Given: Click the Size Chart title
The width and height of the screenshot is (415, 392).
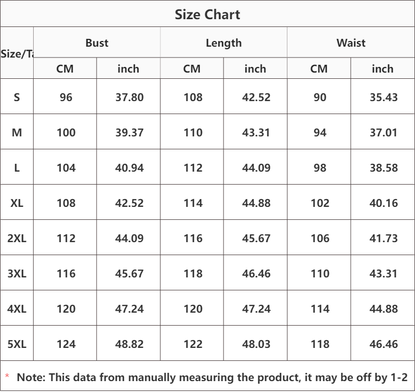Looking at the screenshot, I should point(207,15).
